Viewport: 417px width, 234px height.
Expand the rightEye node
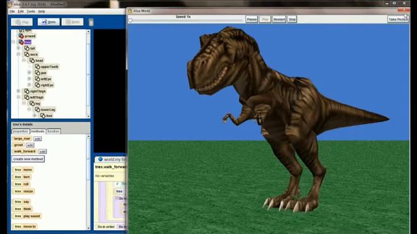click(29, 84)
